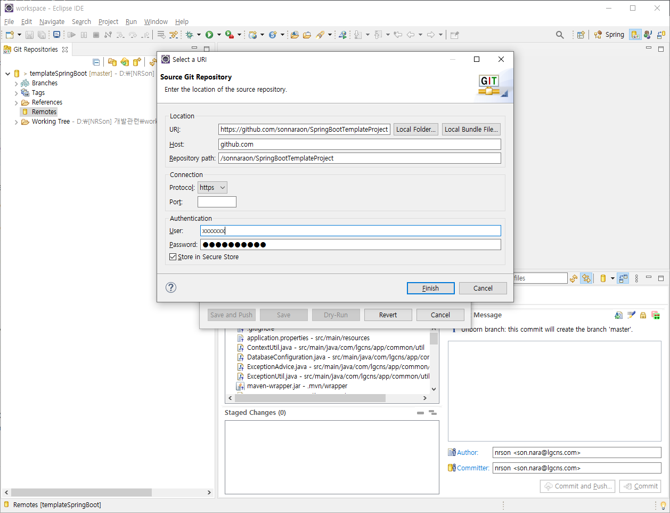Select the Remotes tree item

44,112
